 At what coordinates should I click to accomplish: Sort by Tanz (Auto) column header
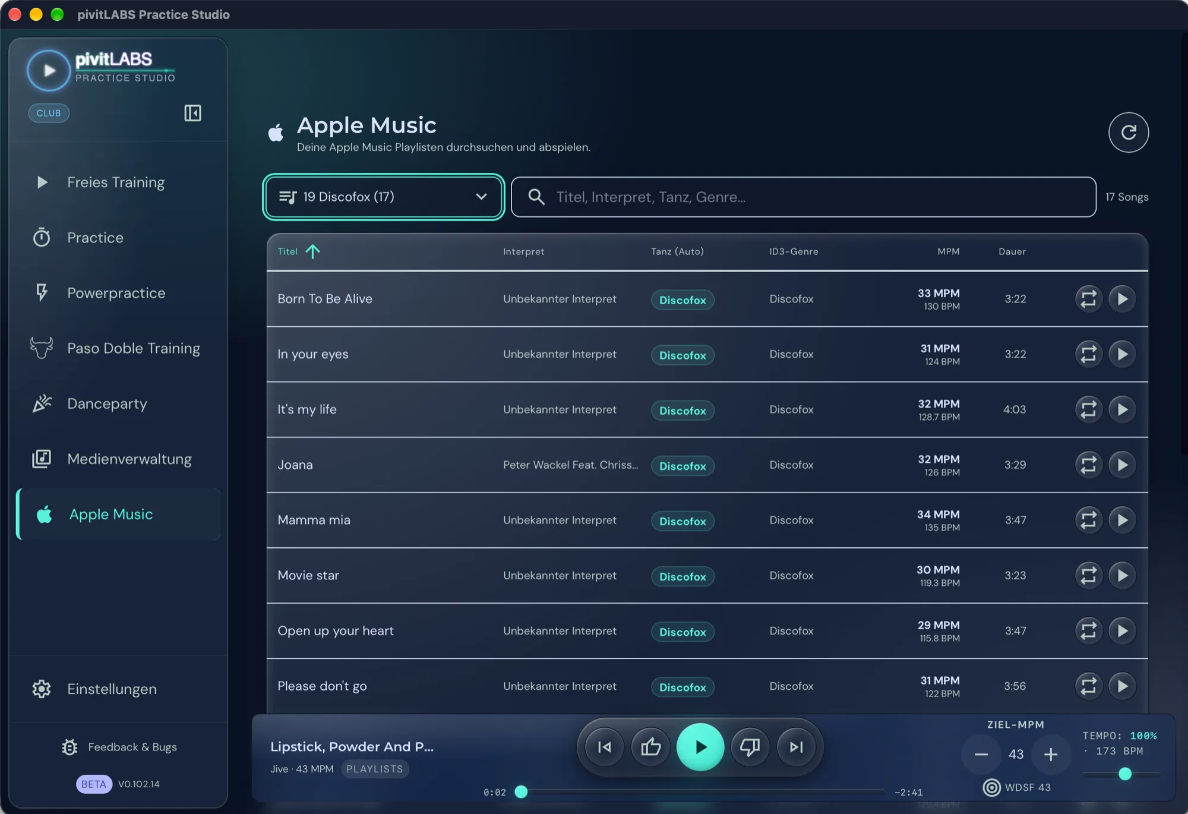677,251
